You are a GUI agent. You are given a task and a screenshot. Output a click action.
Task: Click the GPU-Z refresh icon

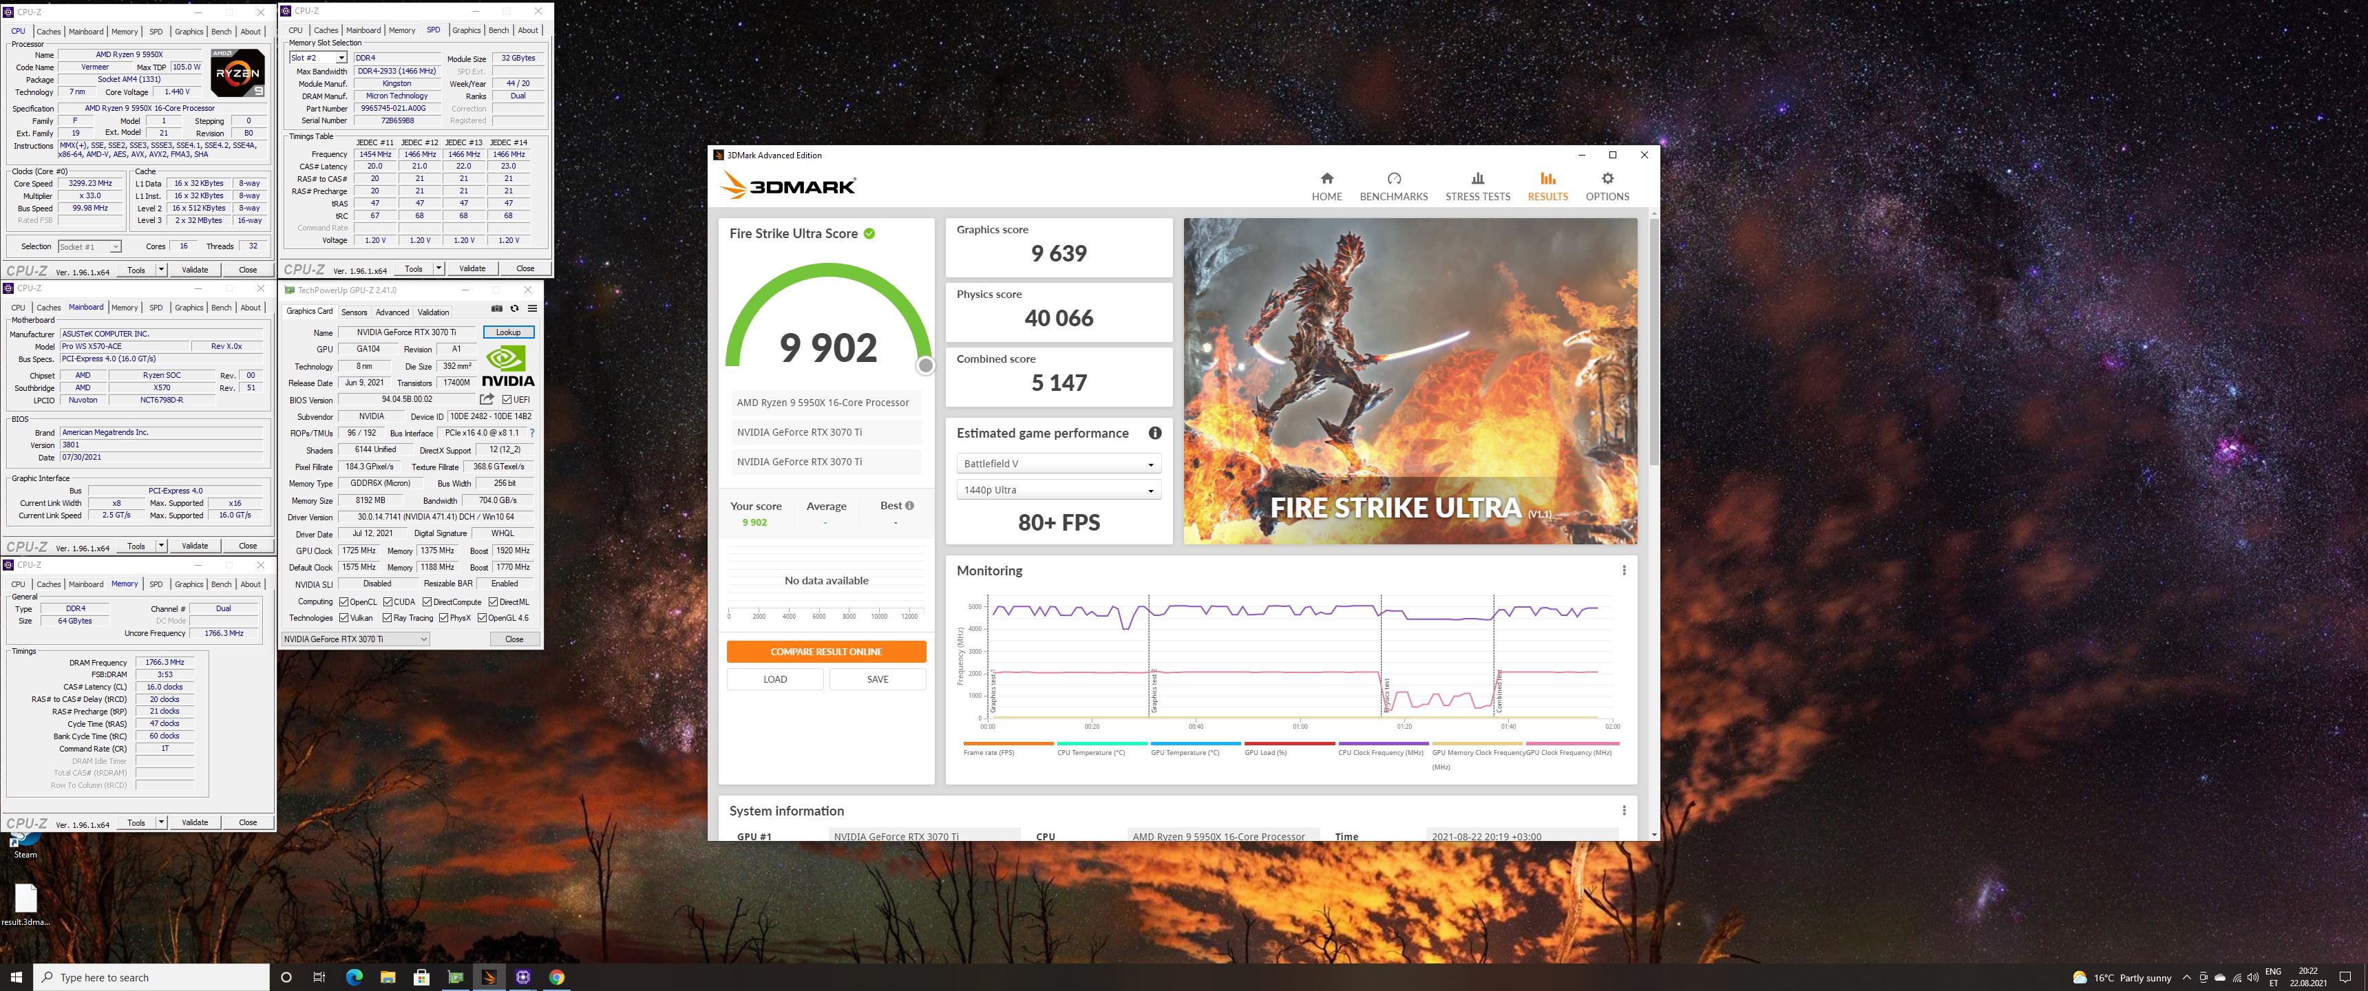pyautogui.click(x=514, y=309)
